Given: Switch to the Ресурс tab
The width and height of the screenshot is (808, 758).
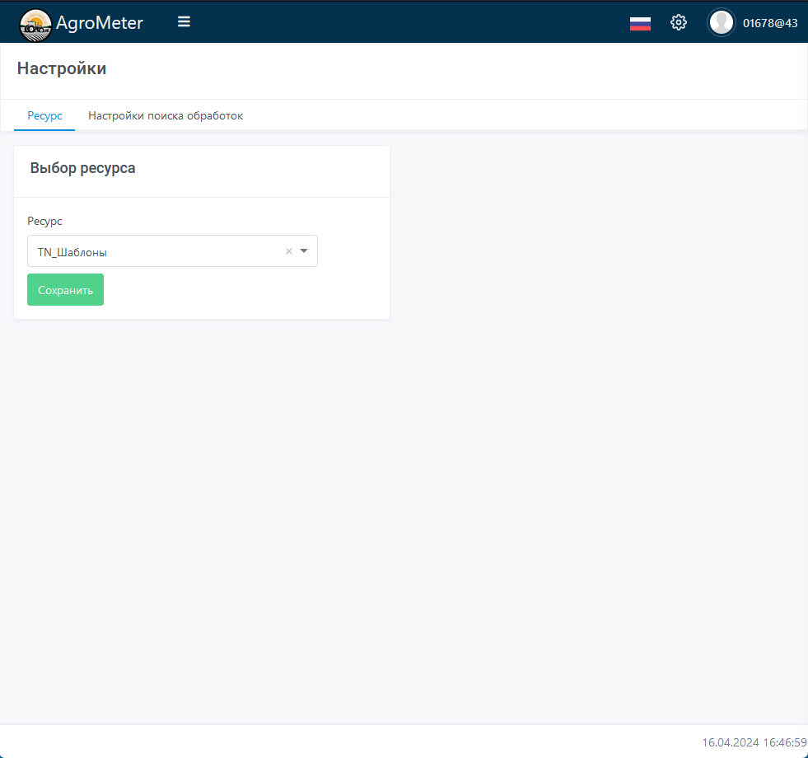Looking at the screenshot, I should (x=44, y=116).
